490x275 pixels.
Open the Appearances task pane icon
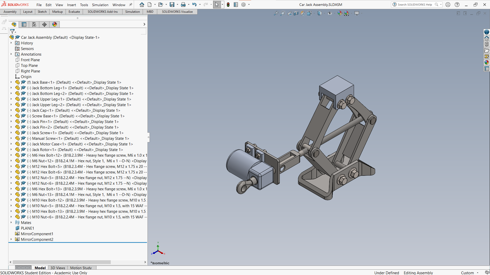[487, 62]
